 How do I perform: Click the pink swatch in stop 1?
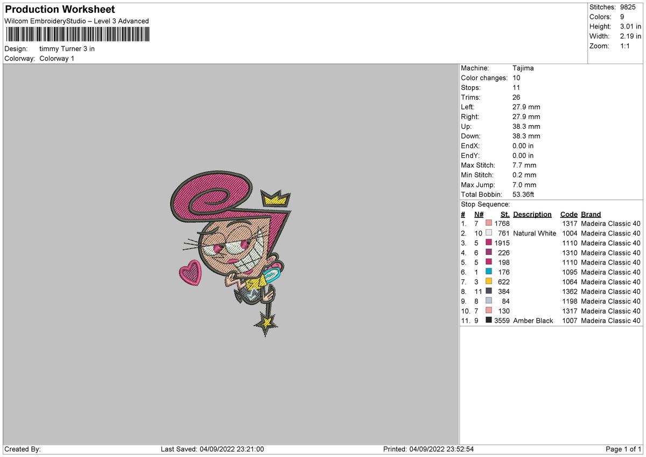[489, 224]
